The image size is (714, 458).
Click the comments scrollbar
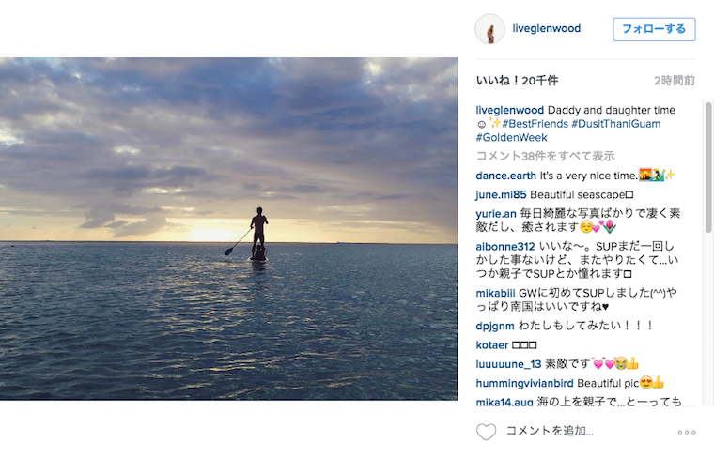tap(708, 167)
